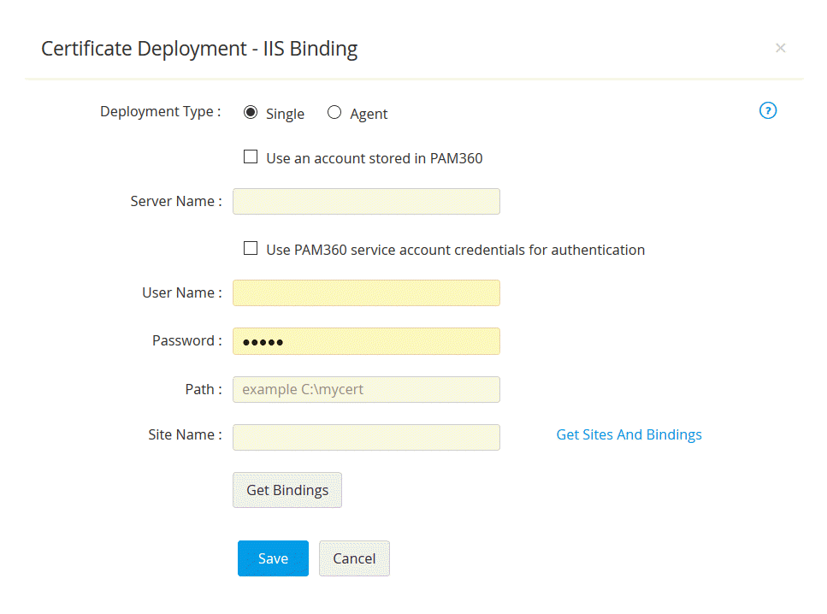Click the Server Name label text

(x=175, y=202)
